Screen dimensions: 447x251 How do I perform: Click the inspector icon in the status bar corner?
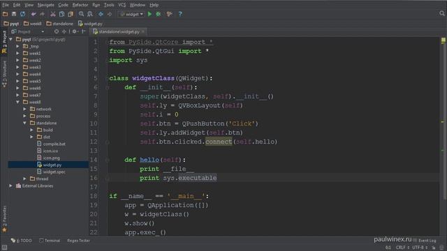[x=441, y=248]
